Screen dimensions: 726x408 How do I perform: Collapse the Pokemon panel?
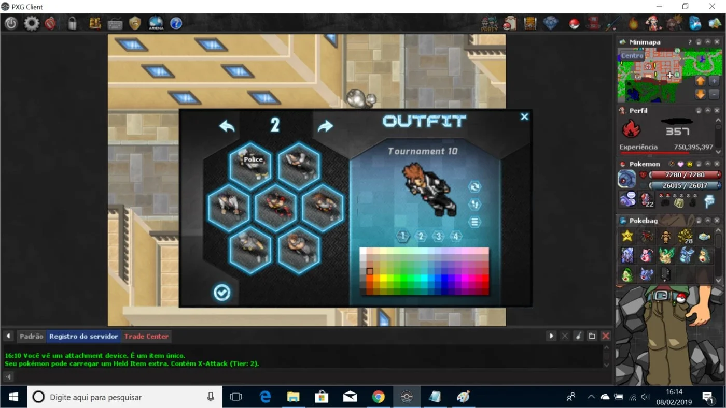coord(708,164)
